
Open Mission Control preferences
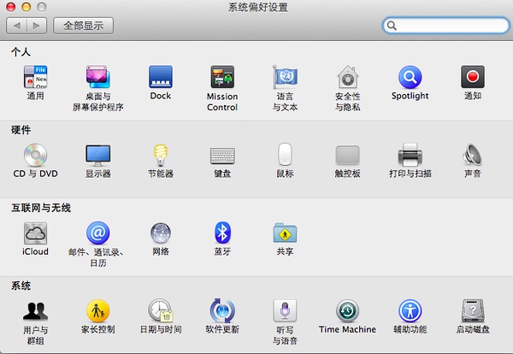point(222,78)
